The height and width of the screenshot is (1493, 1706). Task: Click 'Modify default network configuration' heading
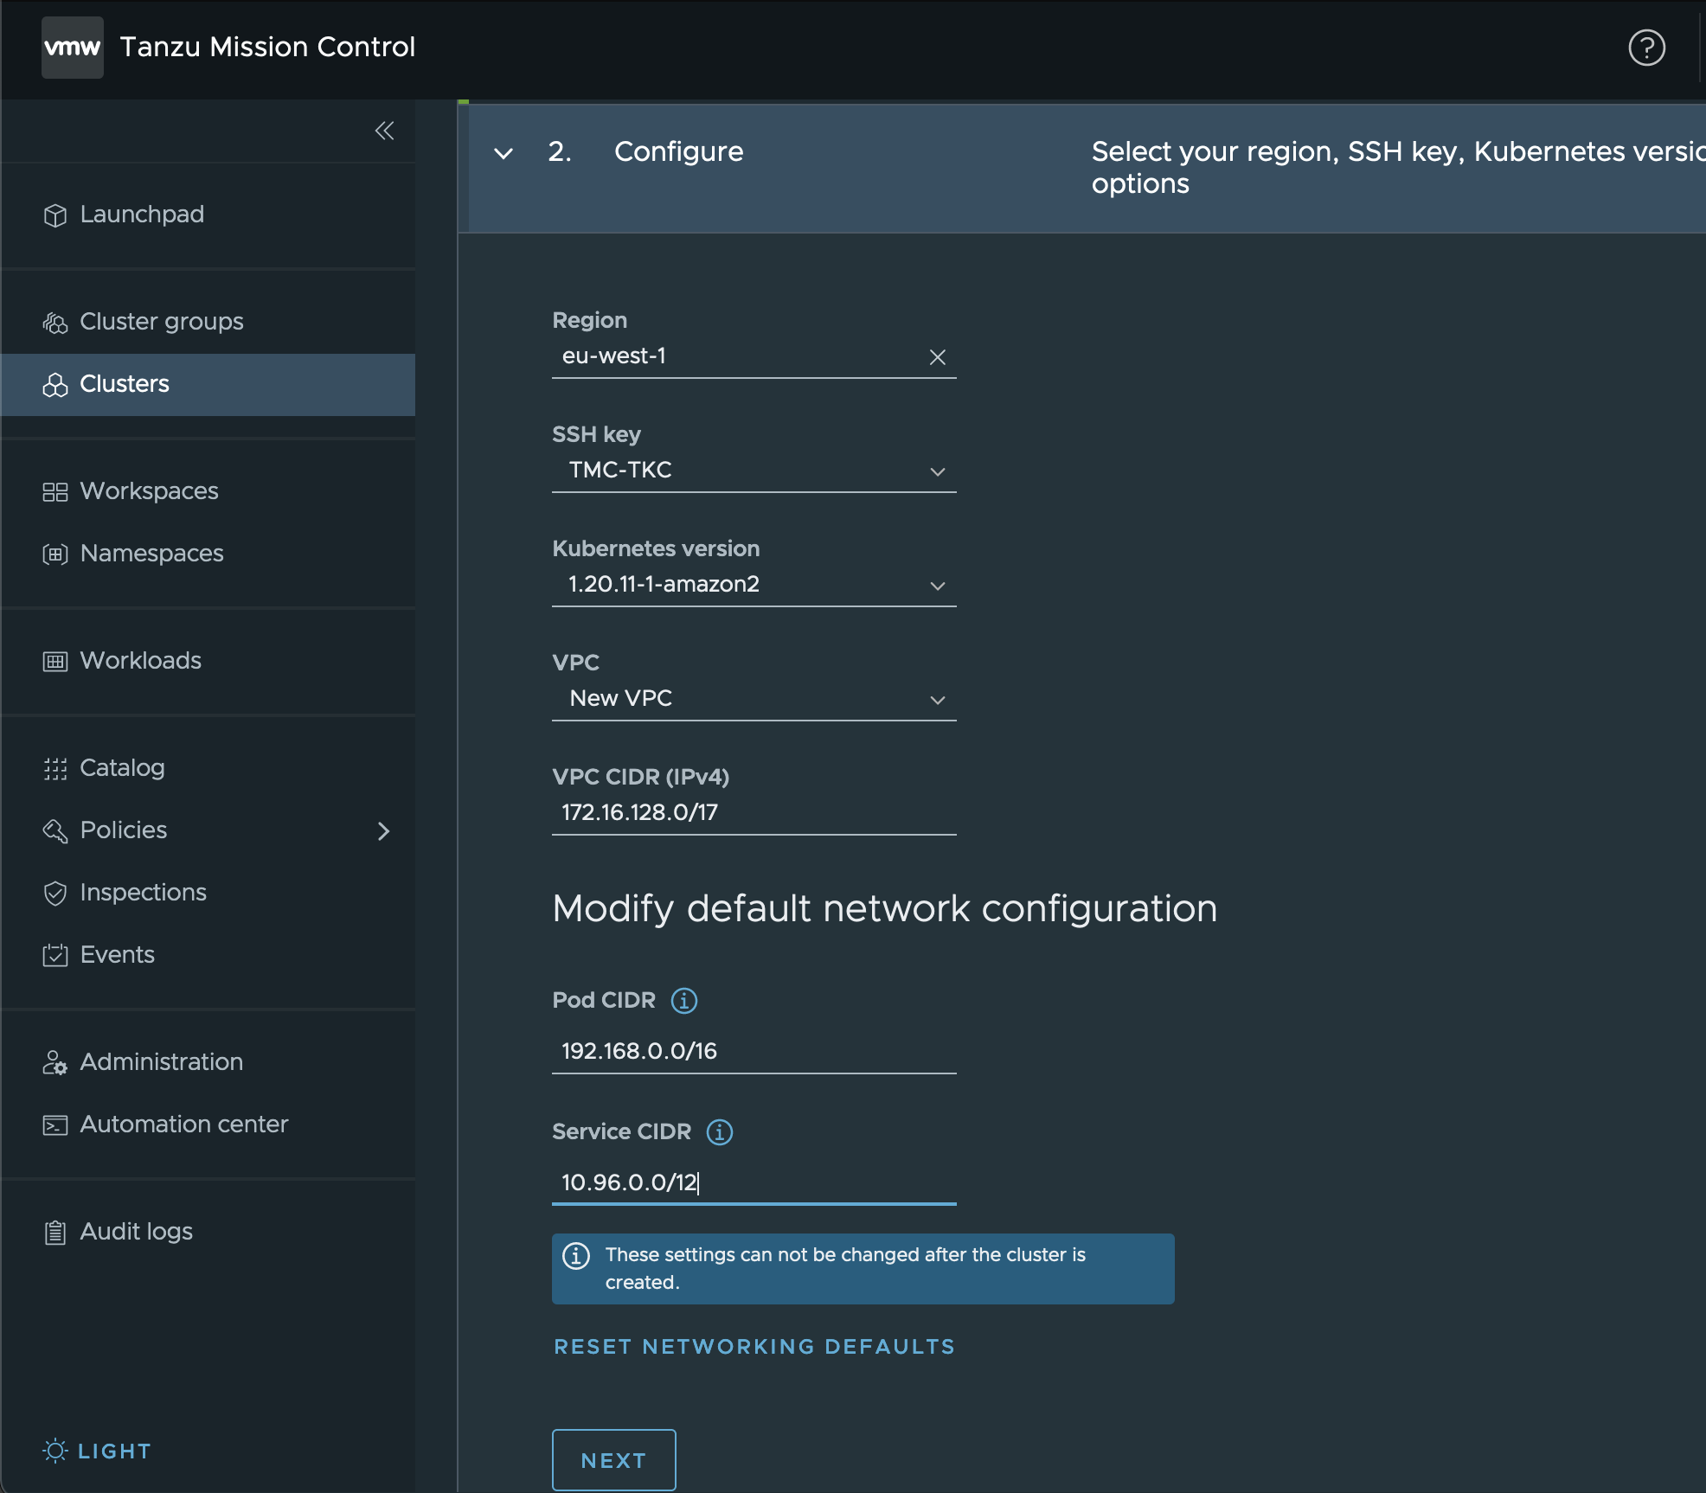(885, 909)
